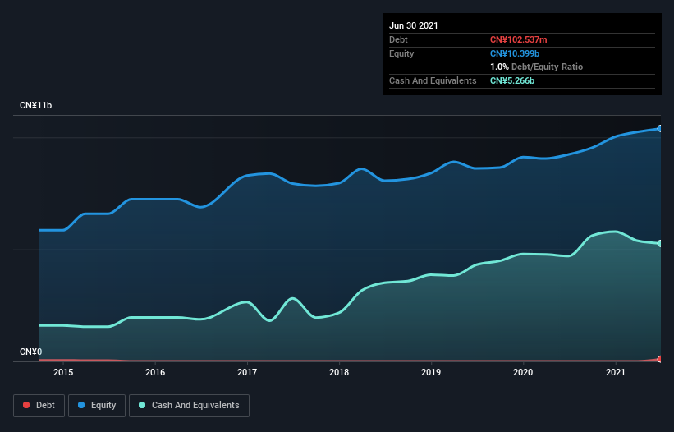Click the CN¥5.266b cash value
The height and width of the screenshot is (432, 674).
click(512, 80)
